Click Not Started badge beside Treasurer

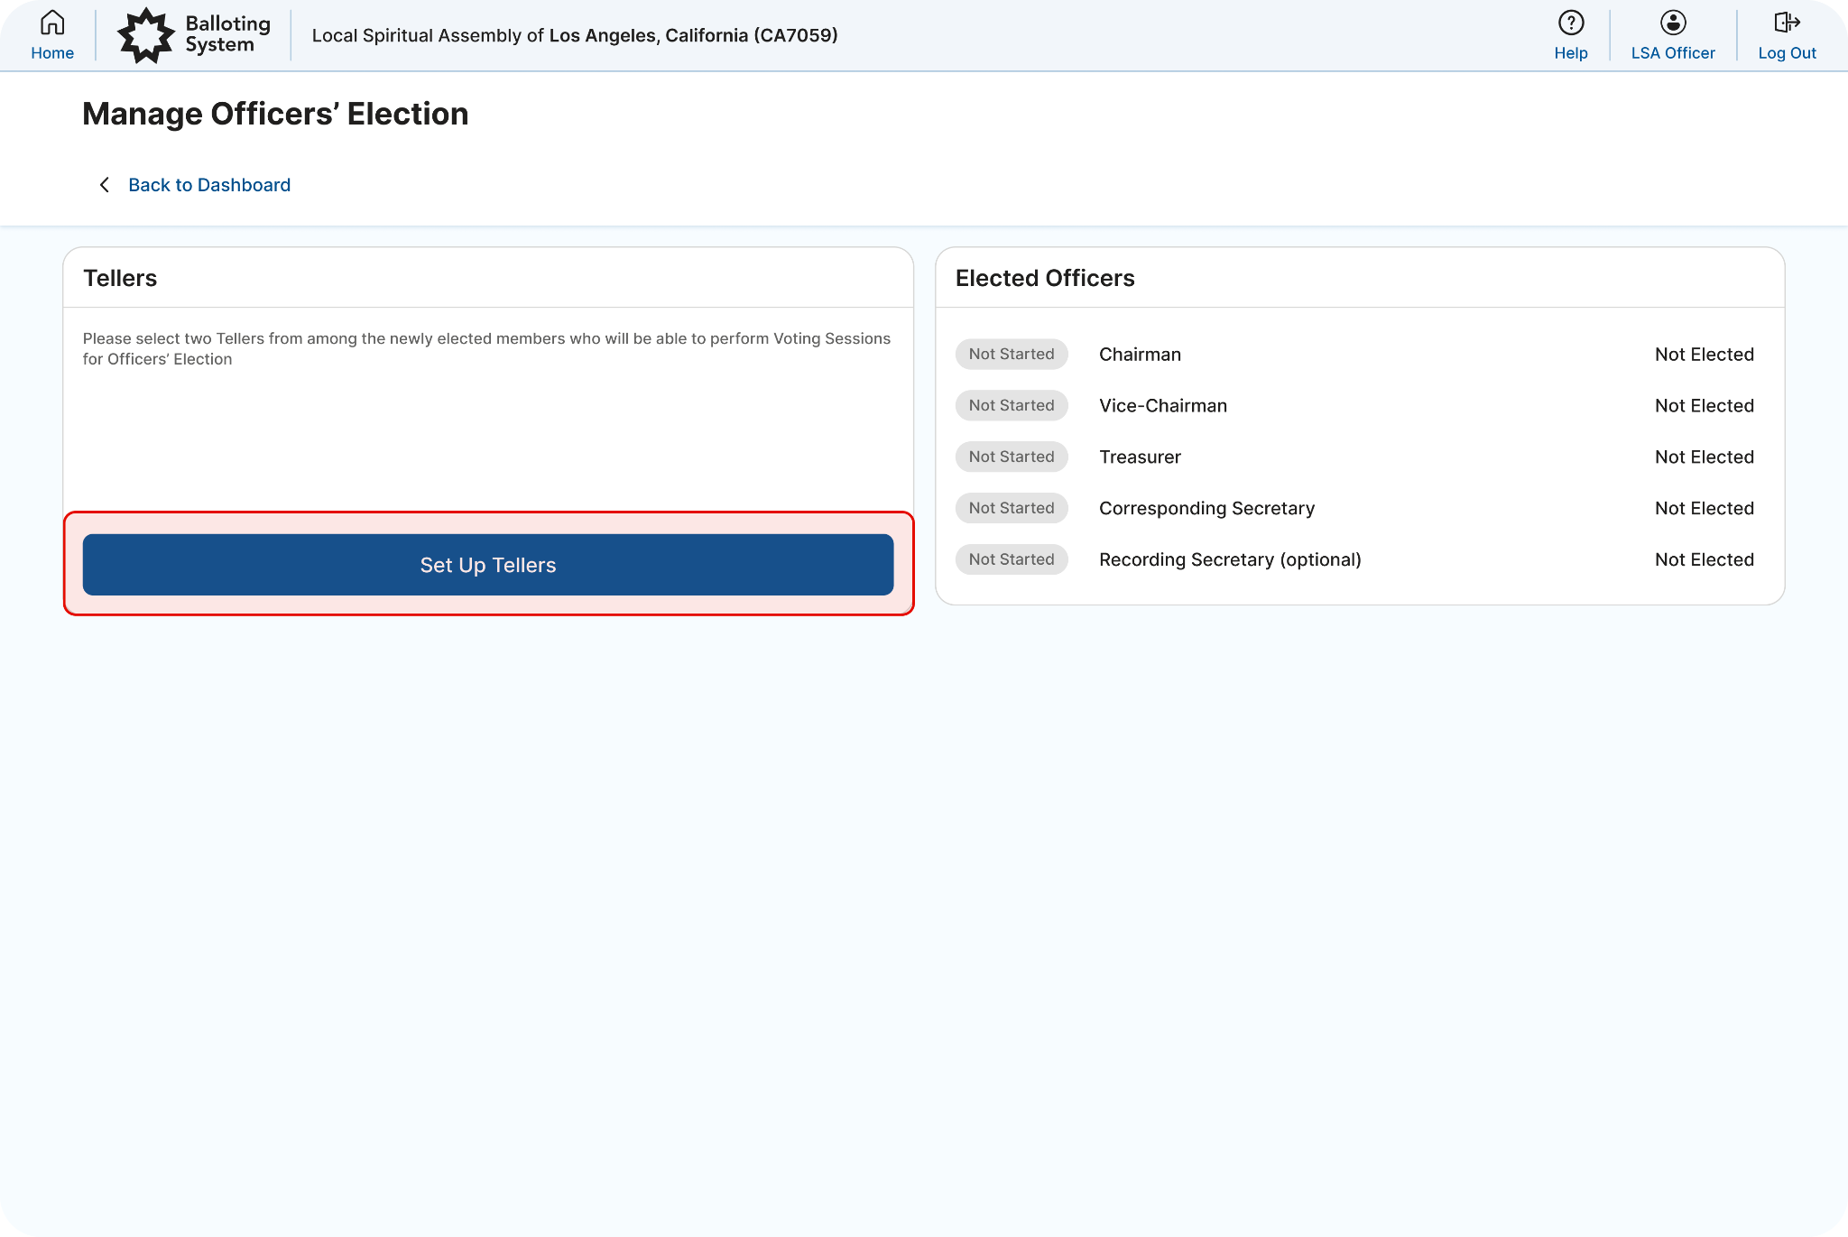tap(1012, 457)
